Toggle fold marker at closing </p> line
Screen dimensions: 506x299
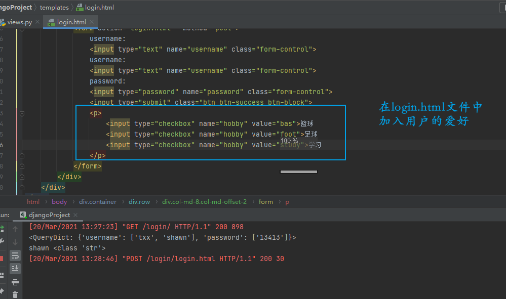[22, 156]
